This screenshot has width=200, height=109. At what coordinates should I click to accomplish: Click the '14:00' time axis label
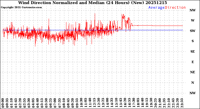pyautogui.click(x=108, y=103)
